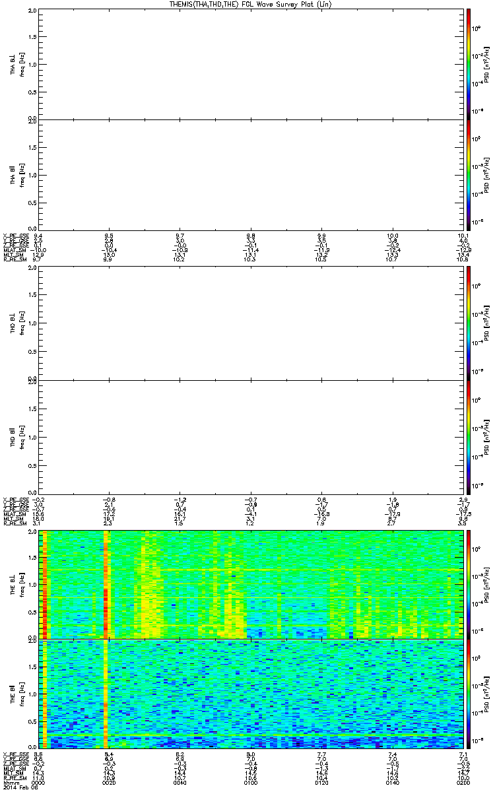495x792 pixels.
Task: Click the PSD color bar beside THA BII panel
Action: coord(468,174)
